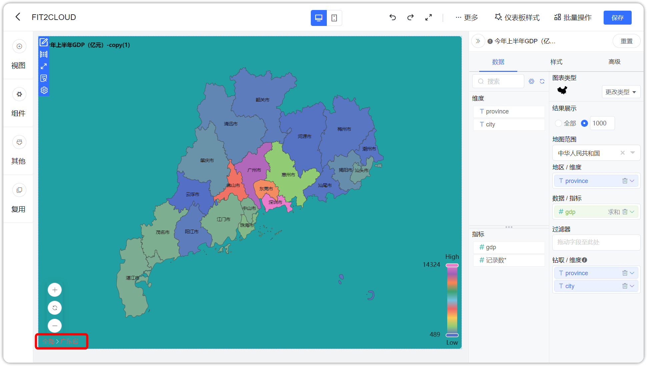Image resolution: width=647 pixels, height=366 pixels.
Task: Switch to the 样式 tab
Action: 556,62
